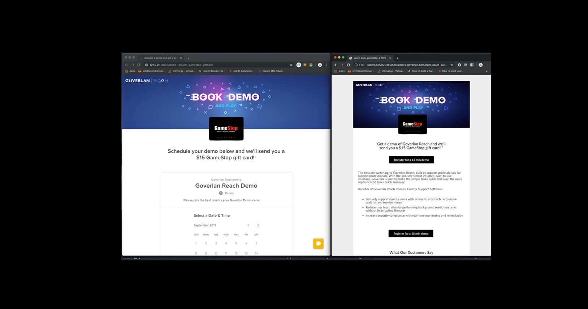588x309 pixels.
Task: Open Apps bookmark in left window
Action: pos(130,71)
